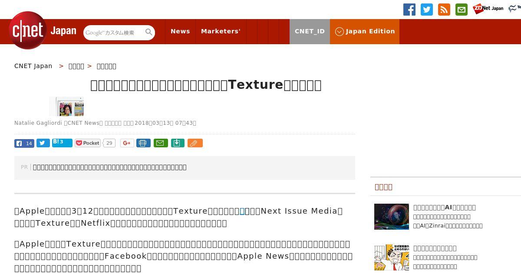Click the article's magazine thumbnail image

click(66, 107)
